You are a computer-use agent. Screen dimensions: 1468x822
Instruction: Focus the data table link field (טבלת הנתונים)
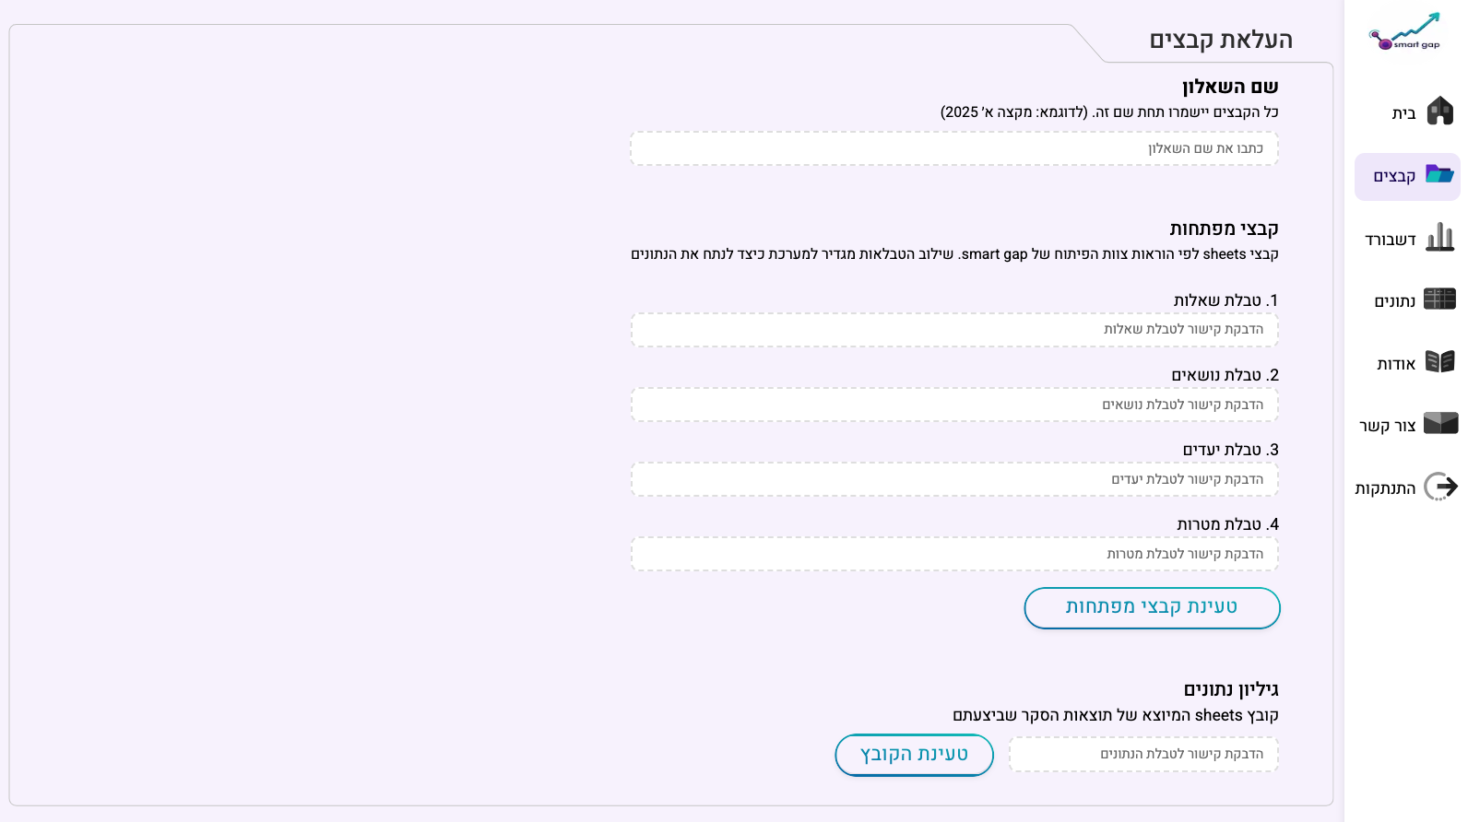[x=1144, y=754]
